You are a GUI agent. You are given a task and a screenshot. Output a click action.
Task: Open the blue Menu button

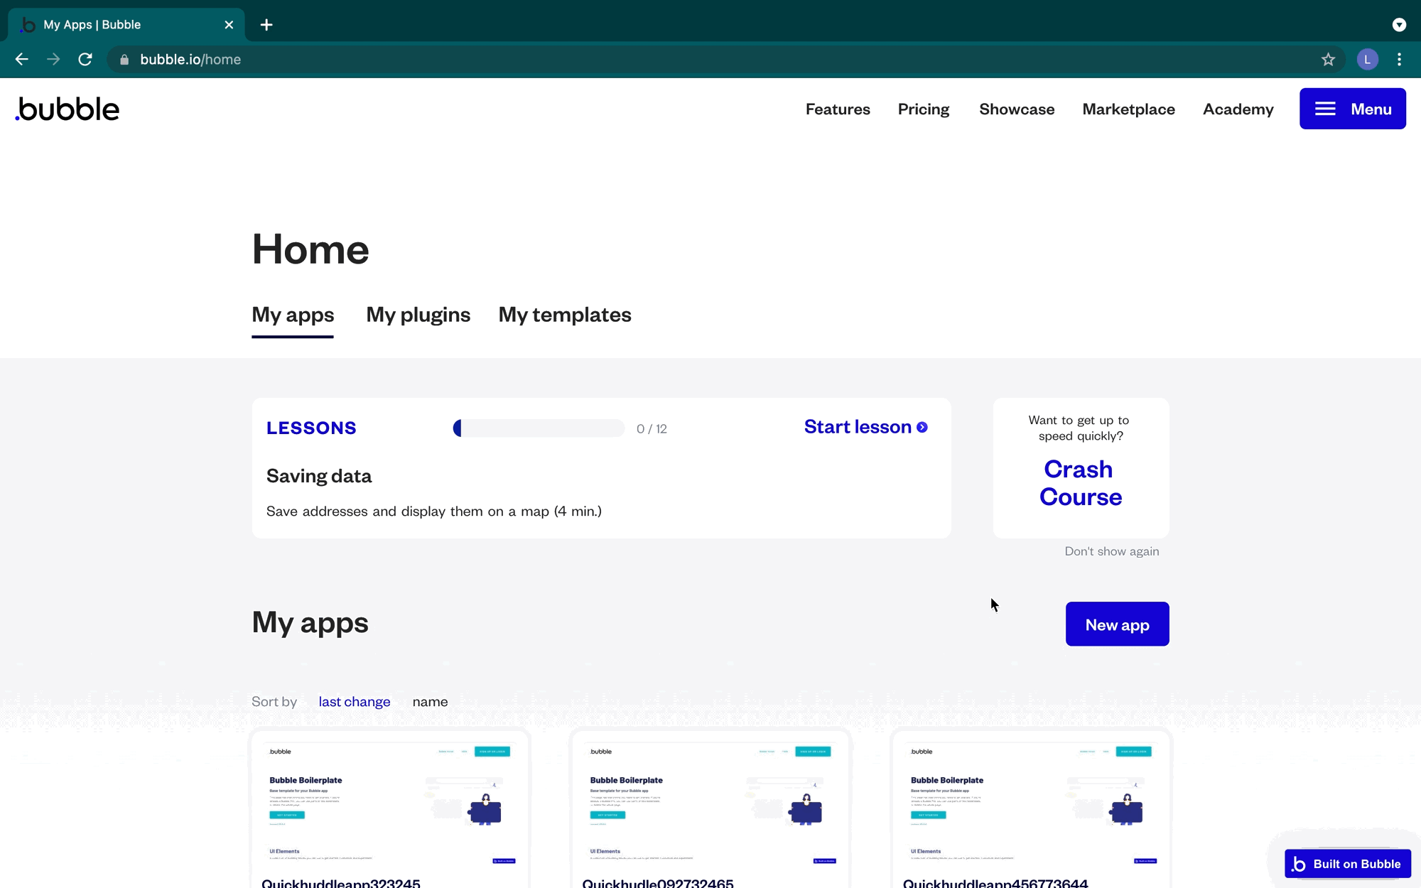(1352, 109)
